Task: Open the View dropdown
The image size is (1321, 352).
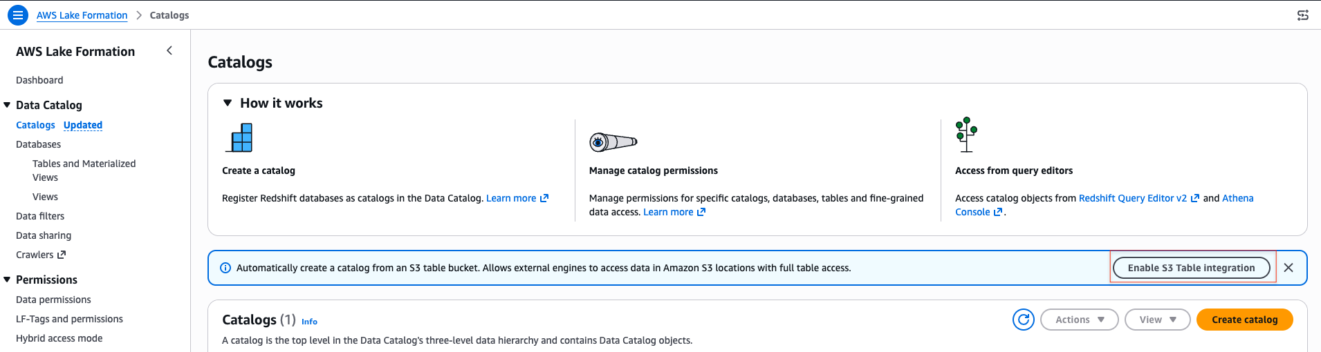Action: click(1157, 320)
